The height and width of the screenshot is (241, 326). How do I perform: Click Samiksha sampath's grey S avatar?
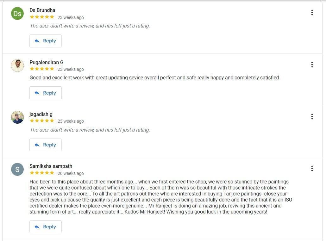tap(17, 170)
